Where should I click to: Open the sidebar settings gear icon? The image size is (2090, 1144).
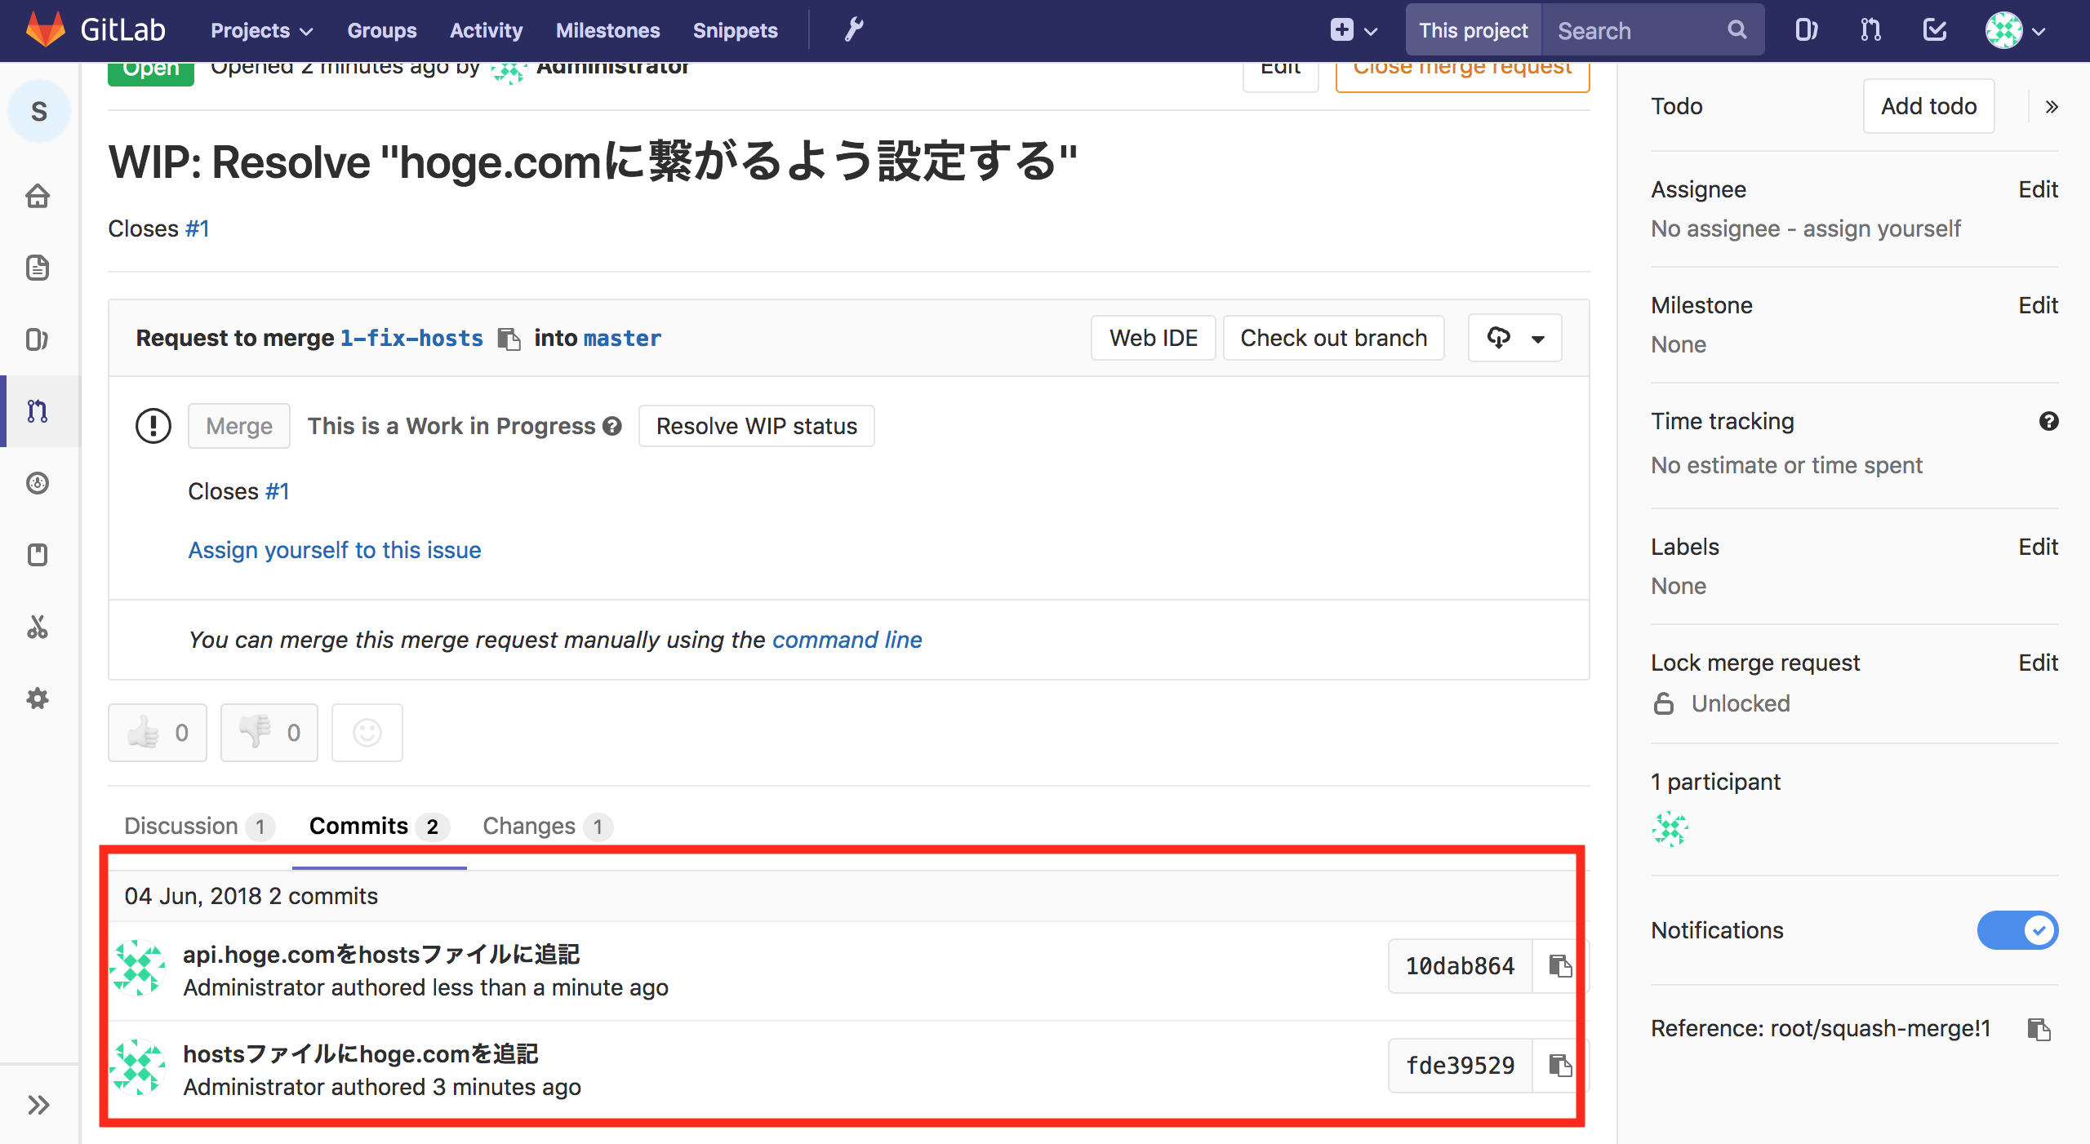[38, 698]
